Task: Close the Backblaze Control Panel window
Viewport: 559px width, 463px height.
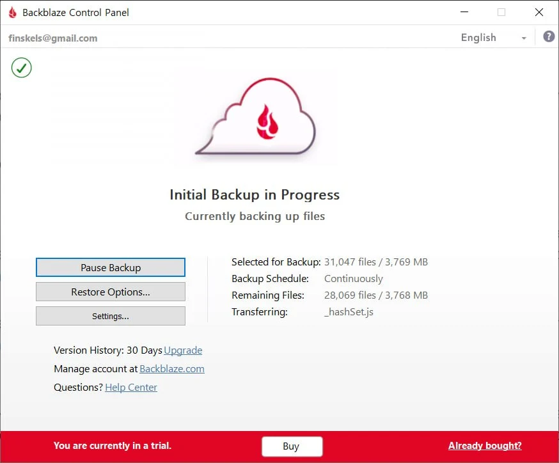Action: pyautogui.click(x=539, y=12)
